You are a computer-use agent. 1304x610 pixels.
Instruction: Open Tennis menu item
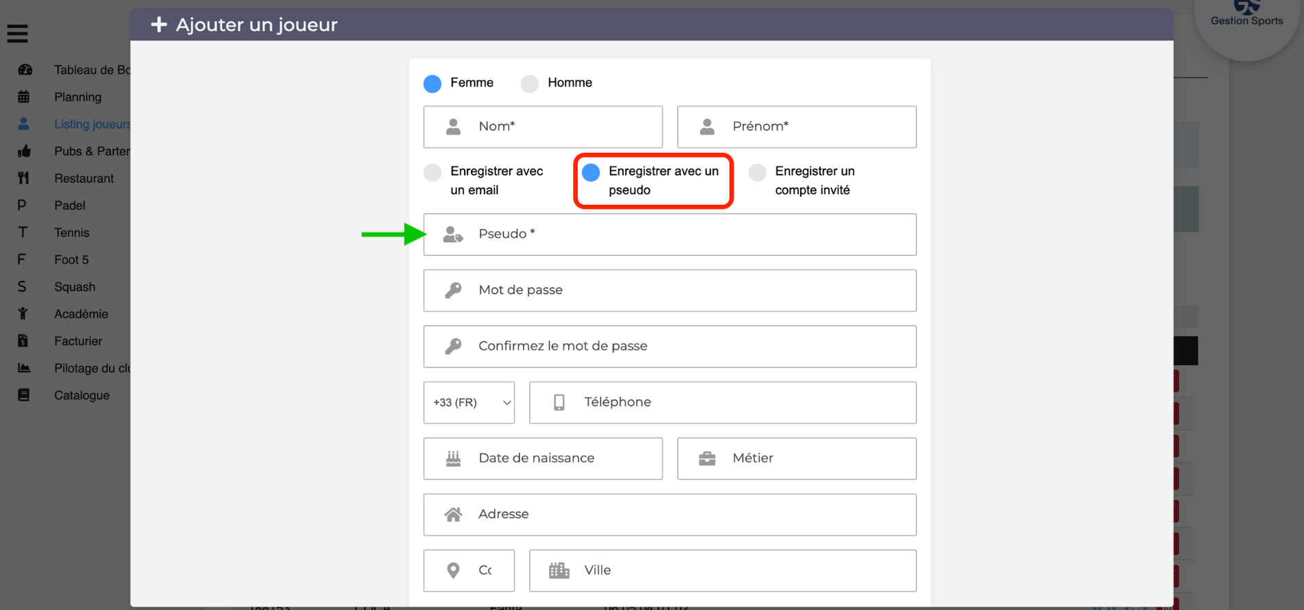coord(71,232)
